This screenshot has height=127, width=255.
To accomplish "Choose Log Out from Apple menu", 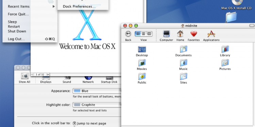I will [x=30, y=39].
